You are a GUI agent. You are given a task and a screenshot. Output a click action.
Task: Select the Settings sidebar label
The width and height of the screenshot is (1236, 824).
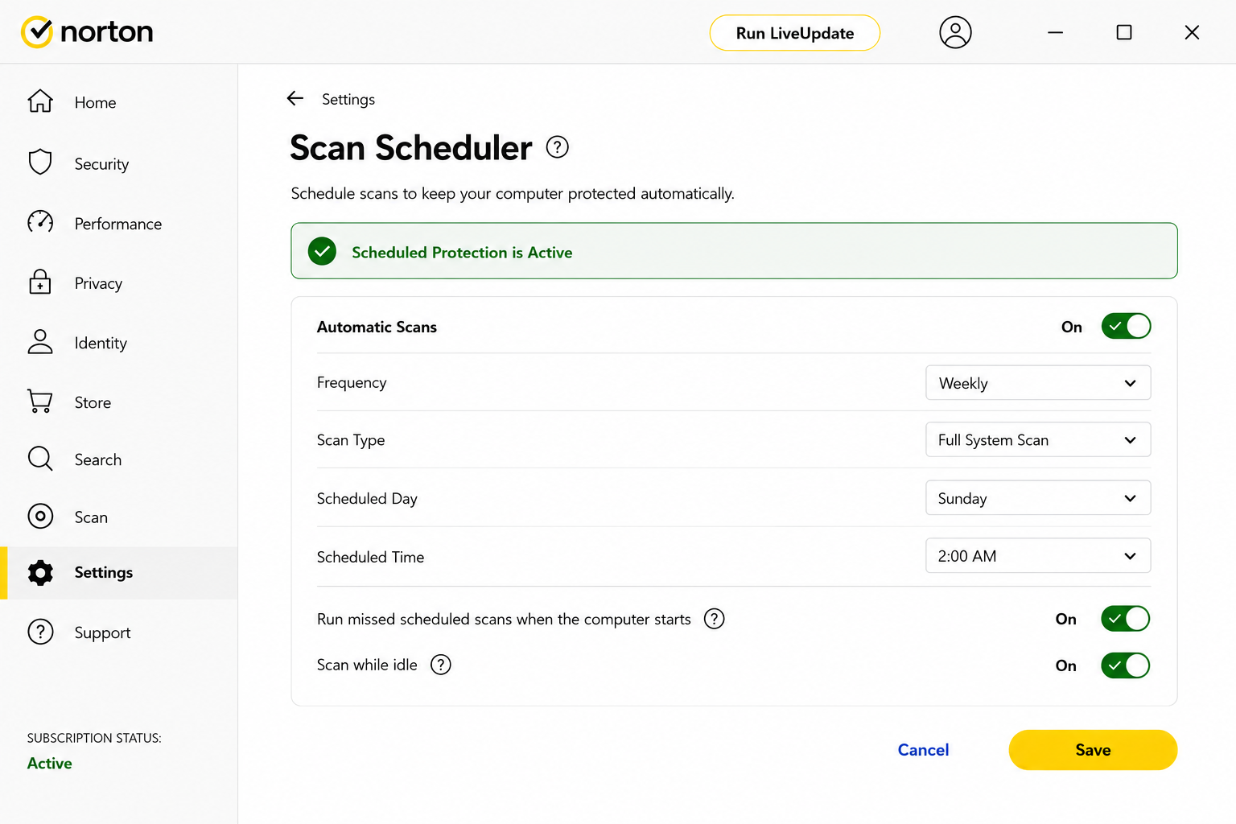[x=104, y=572]
